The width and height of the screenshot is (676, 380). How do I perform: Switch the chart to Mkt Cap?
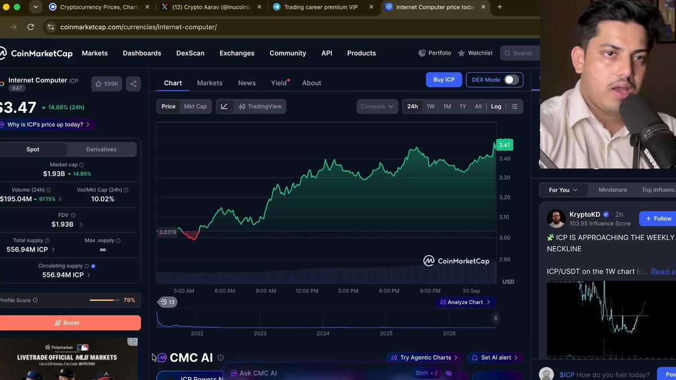point(195,106)
